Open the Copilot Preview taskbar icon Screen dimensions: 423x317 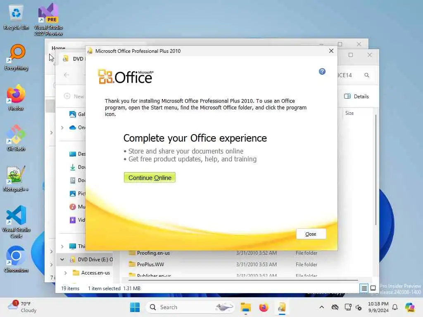click(410, 307)
